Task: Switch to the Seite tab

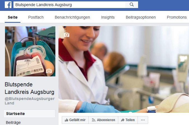Action: click(x=13, y=17)
